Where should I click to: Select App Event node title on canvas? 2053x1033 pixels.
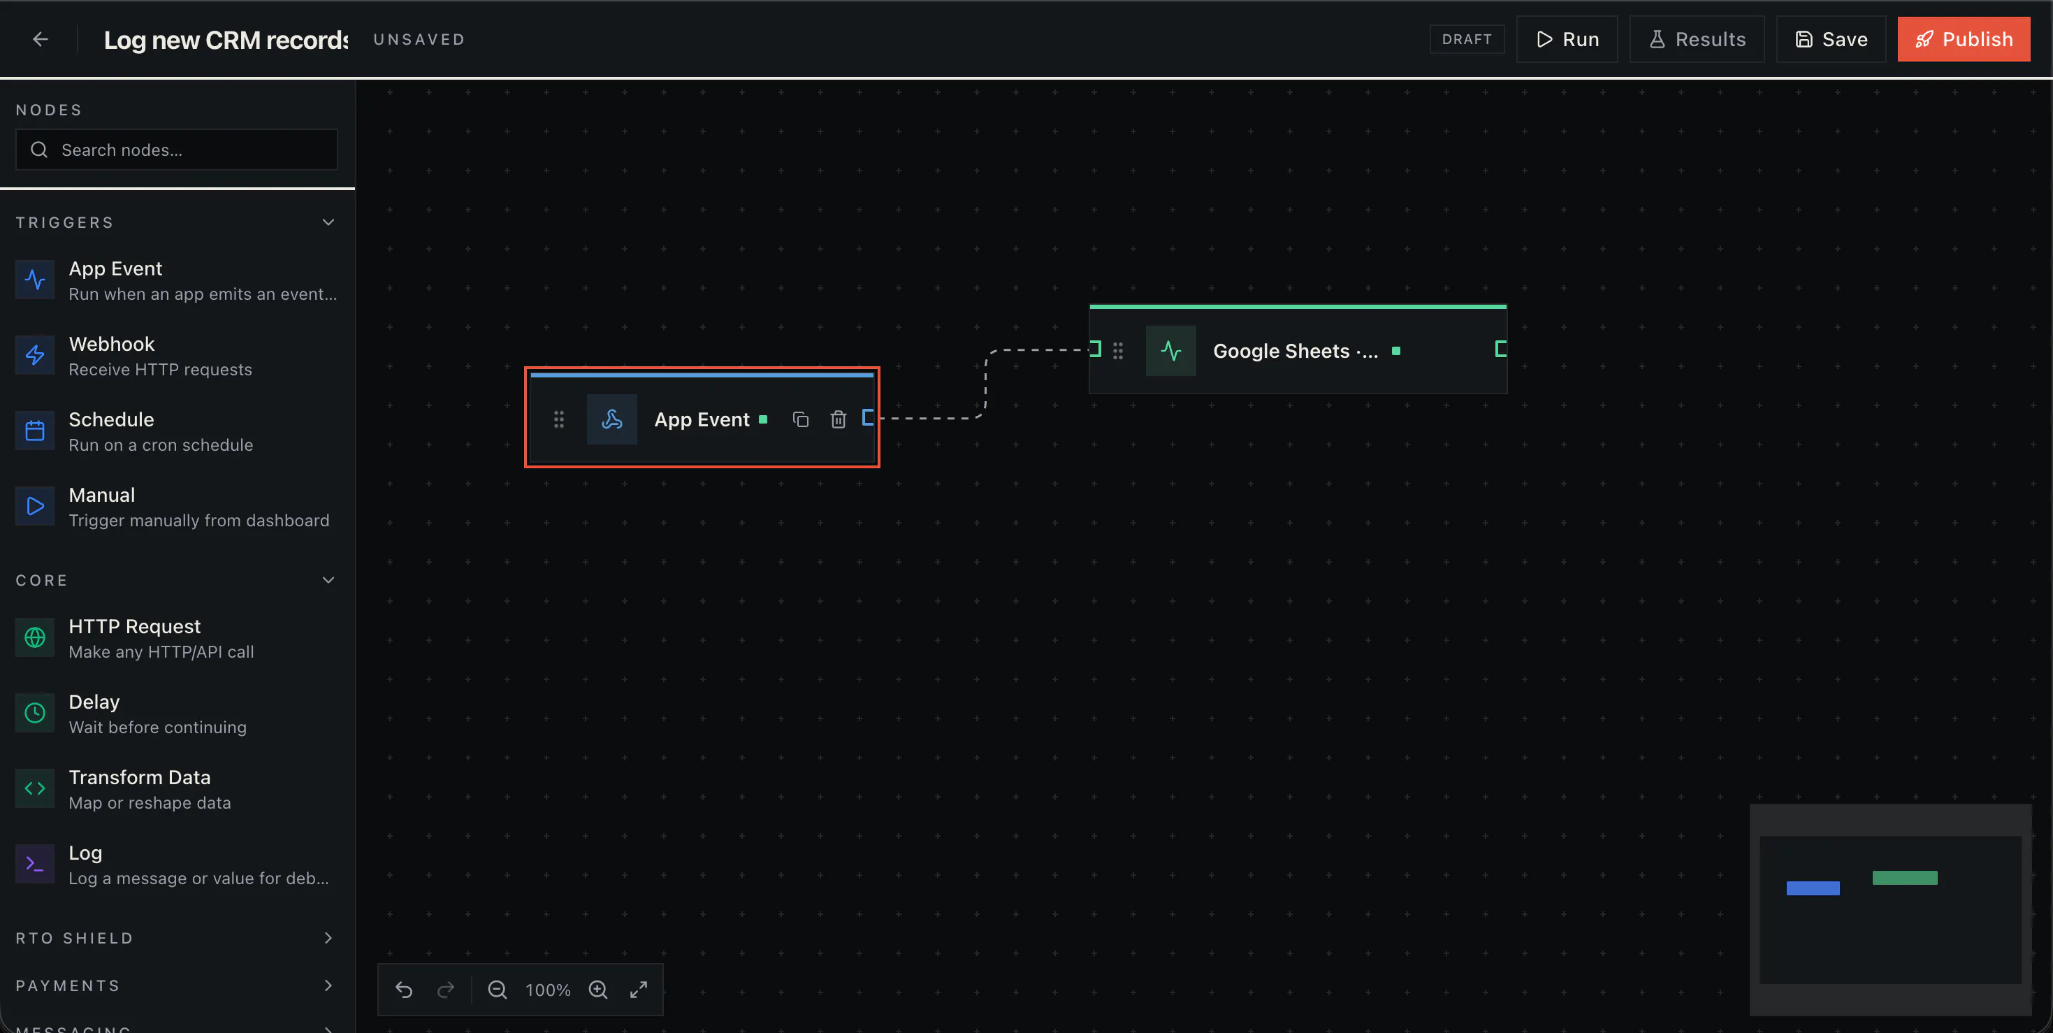tap(702, 420)
